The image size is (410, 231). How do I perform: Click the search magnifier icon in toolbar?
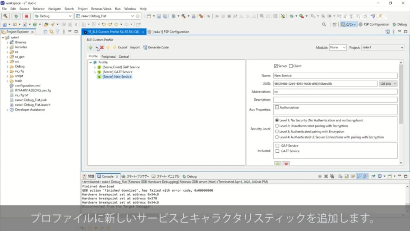tap(324, 24)
